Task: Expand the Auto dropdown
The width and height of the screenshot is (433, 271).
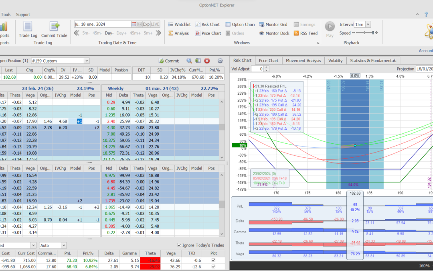Action: click(63, 245)
